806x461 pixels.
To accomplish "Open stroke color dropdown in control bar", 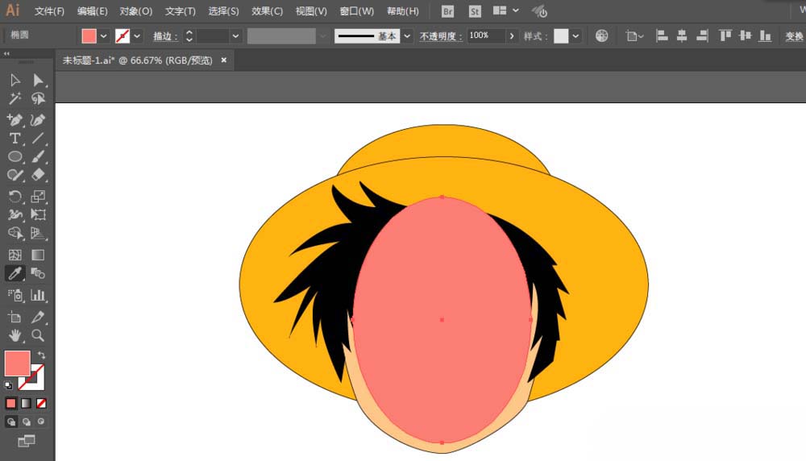I will pyautogui.click(x=137, y=36).
